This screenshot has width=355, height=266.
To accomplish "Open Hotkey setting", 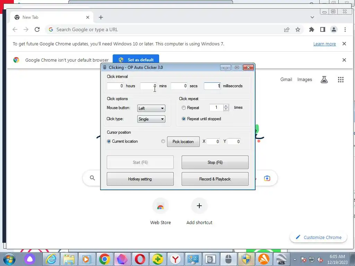I will 140,179.
